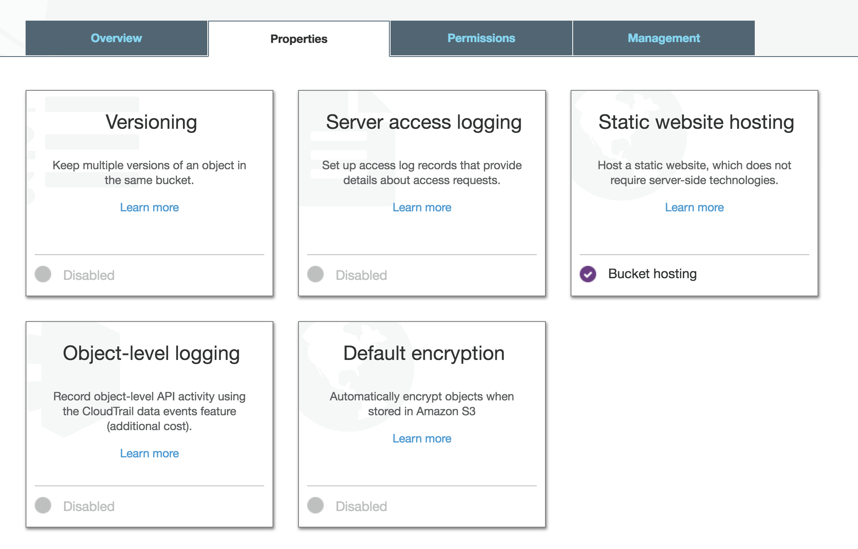This screenshot has width=858, height=549.
Task: Follow Learn more for Default encryption
Action: click(422, 438)
